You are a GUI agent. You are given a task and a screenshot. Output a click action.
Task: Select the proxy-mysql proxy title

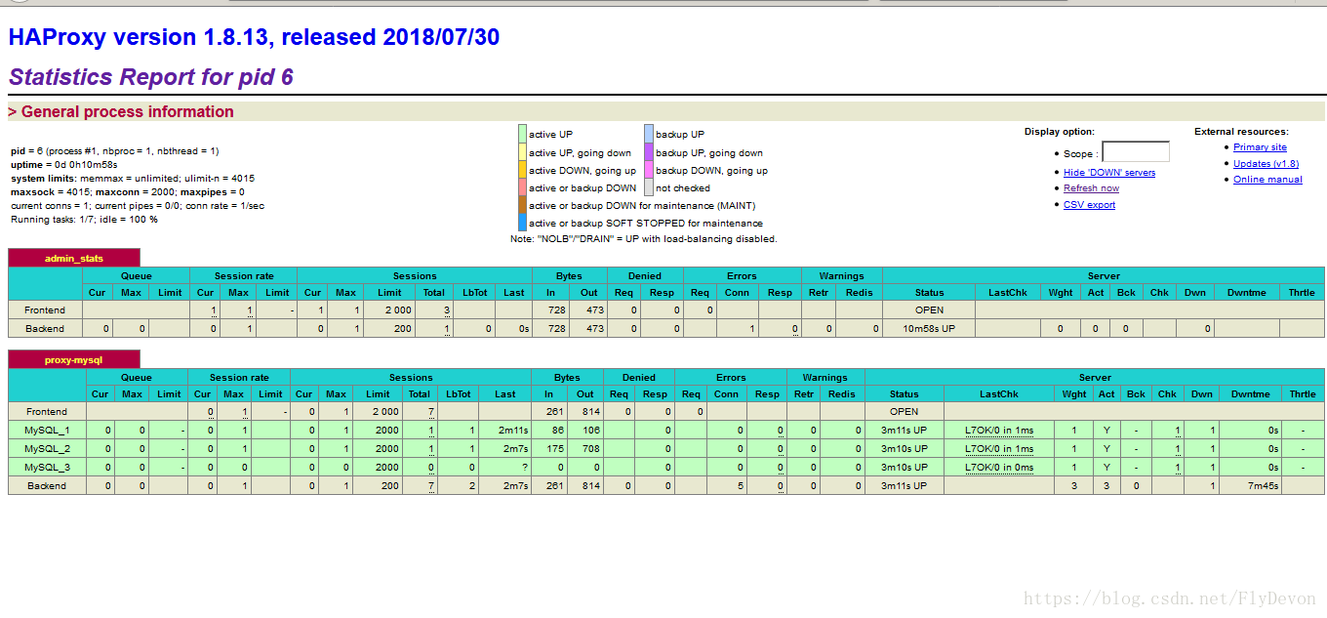click(x=74, y=359)
